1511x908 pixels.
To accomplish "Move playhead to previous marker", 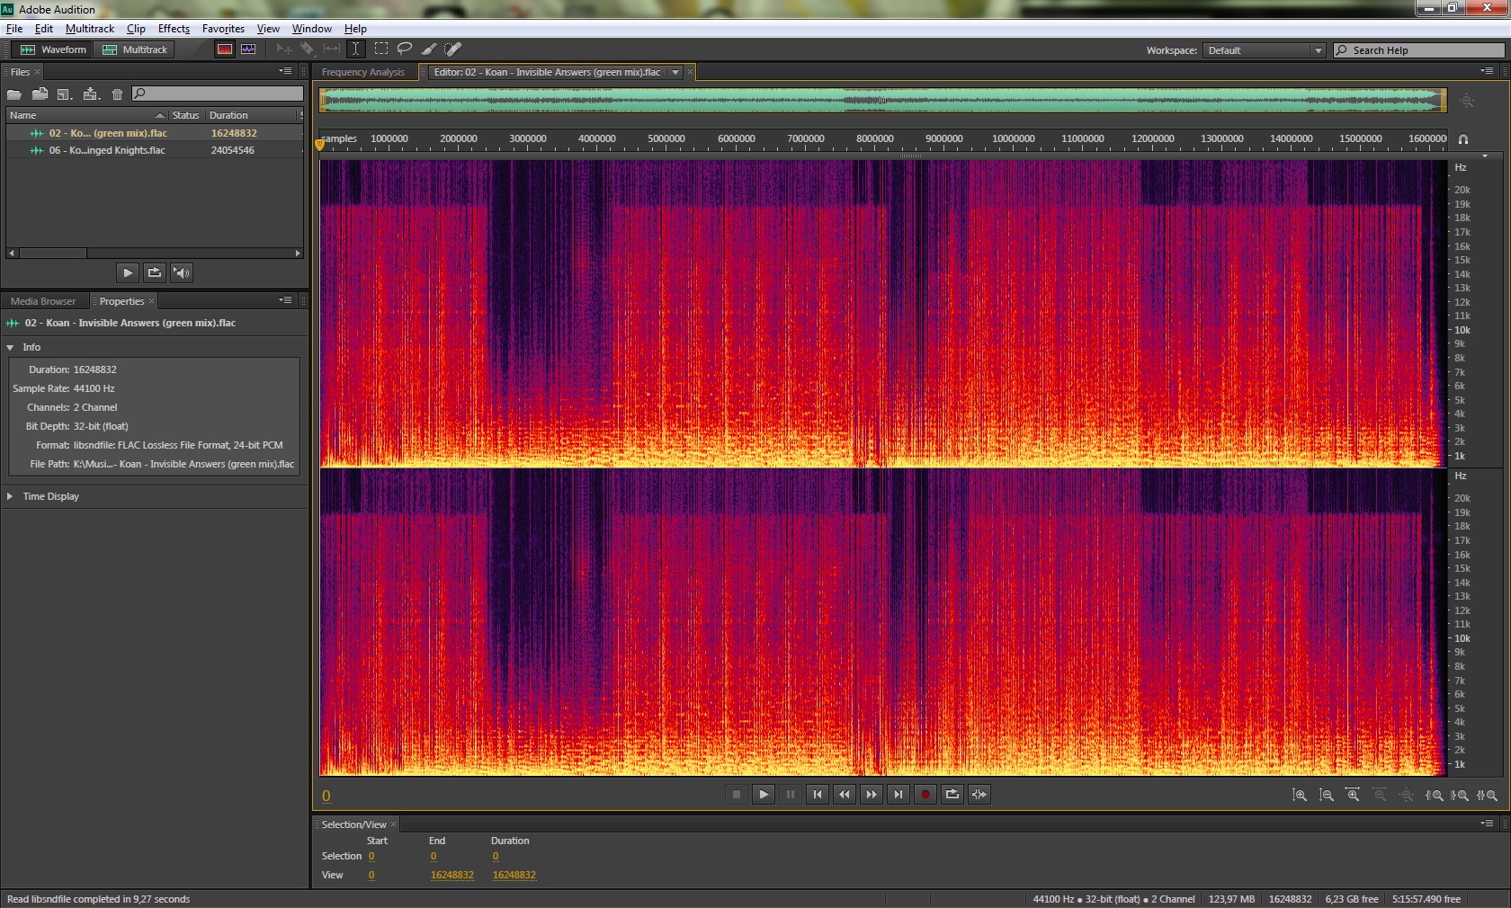I will tap(818, 794).
